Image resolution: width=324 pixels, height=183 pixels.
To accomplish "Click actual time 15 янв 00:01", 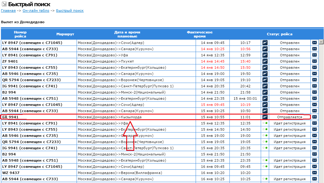I will (x=245, y=98).
